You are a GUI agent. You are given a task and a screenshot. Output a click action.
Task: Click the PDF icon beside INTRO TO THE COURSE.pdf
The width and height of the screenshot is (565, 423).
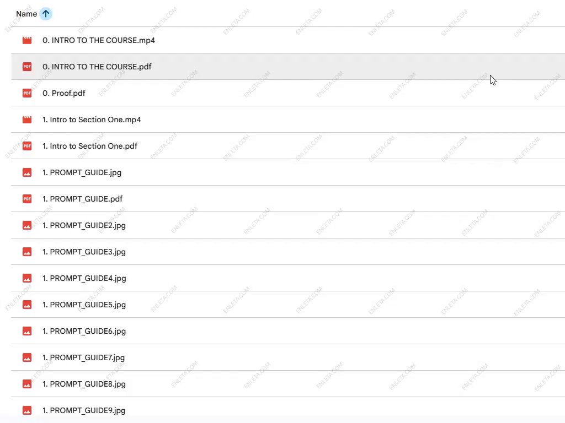27,67
